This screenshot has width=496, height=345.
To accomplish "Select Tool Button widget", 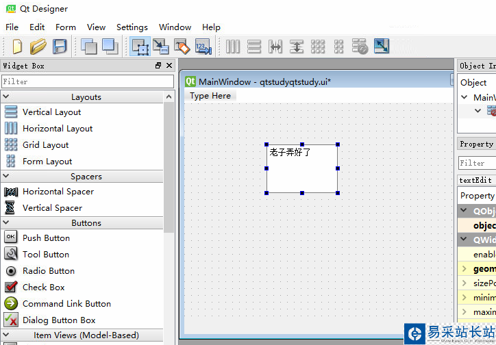I will click(x=46, y=255).
